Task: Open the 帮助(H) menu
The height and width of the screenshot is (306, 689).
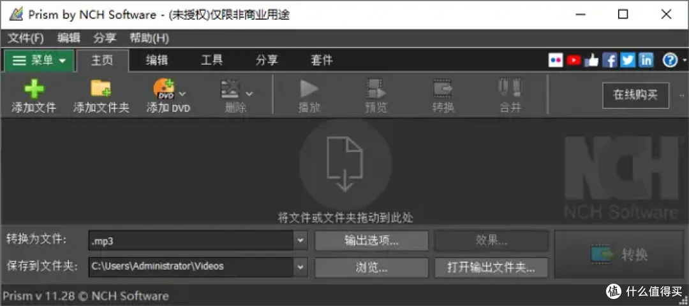Action: 149,38
